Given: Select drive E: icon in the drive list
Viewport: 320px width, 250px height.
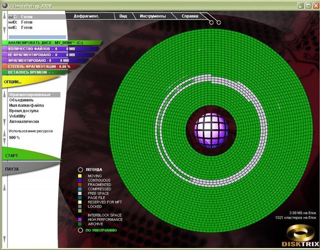Looking at the screenshot, I should (x=10, y=28).
